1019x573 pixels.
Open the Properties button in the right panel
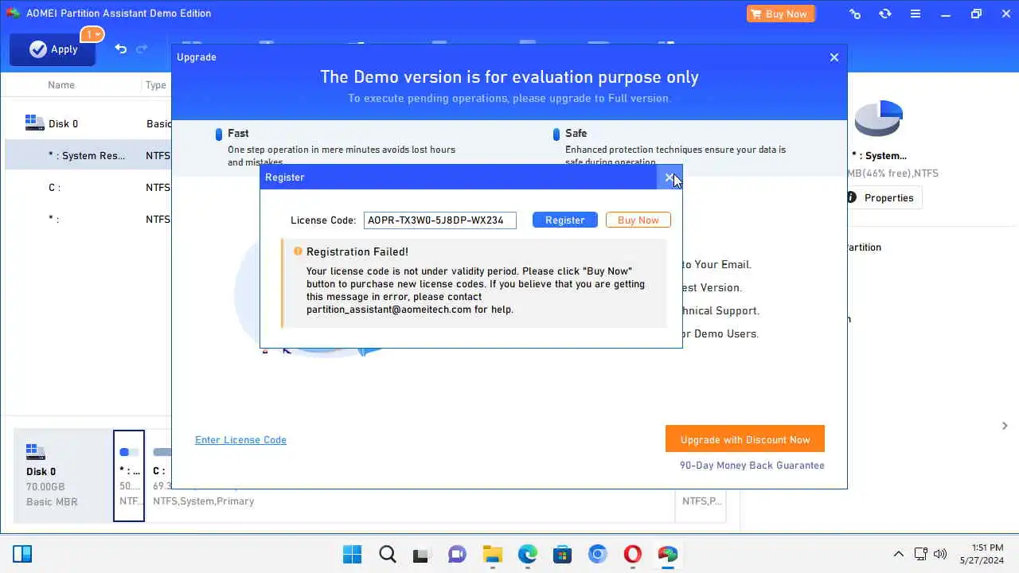pyautogui.click(x=882, y=197)
